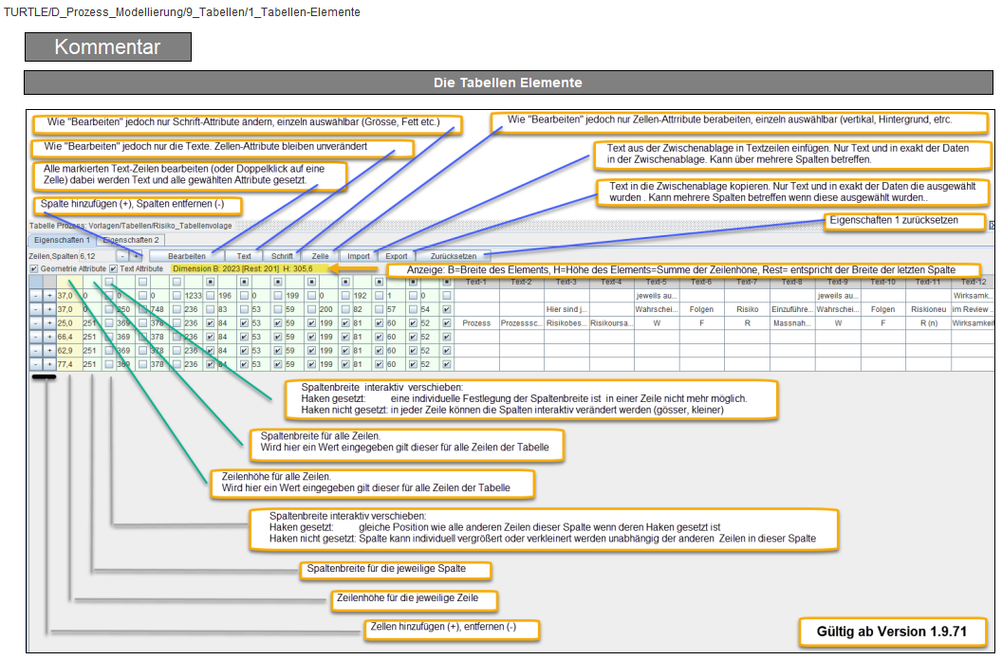Tick the checkbox left of value 1233
Screen dimensions: 1002x660
[177, 296]
